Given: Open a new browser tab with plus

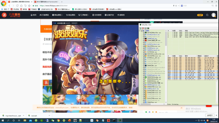Looking at the screenshot, I should coord(62,2).
